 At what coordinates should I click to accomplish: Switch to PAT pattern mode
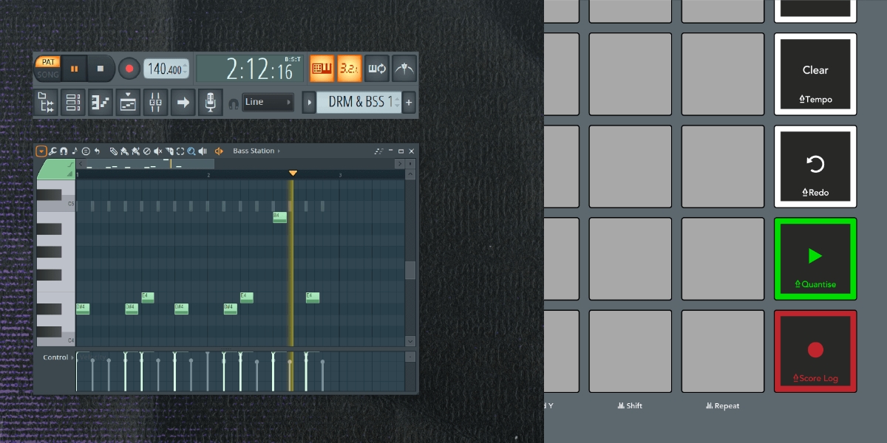(48, 62)
